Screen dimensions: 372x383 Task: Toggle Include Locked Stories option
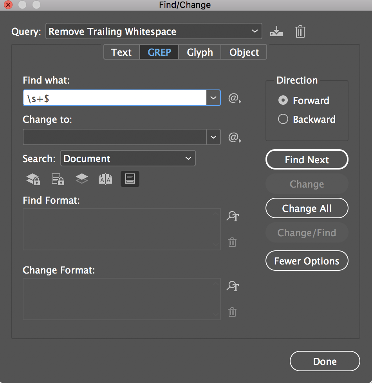[x=58, y=179]
